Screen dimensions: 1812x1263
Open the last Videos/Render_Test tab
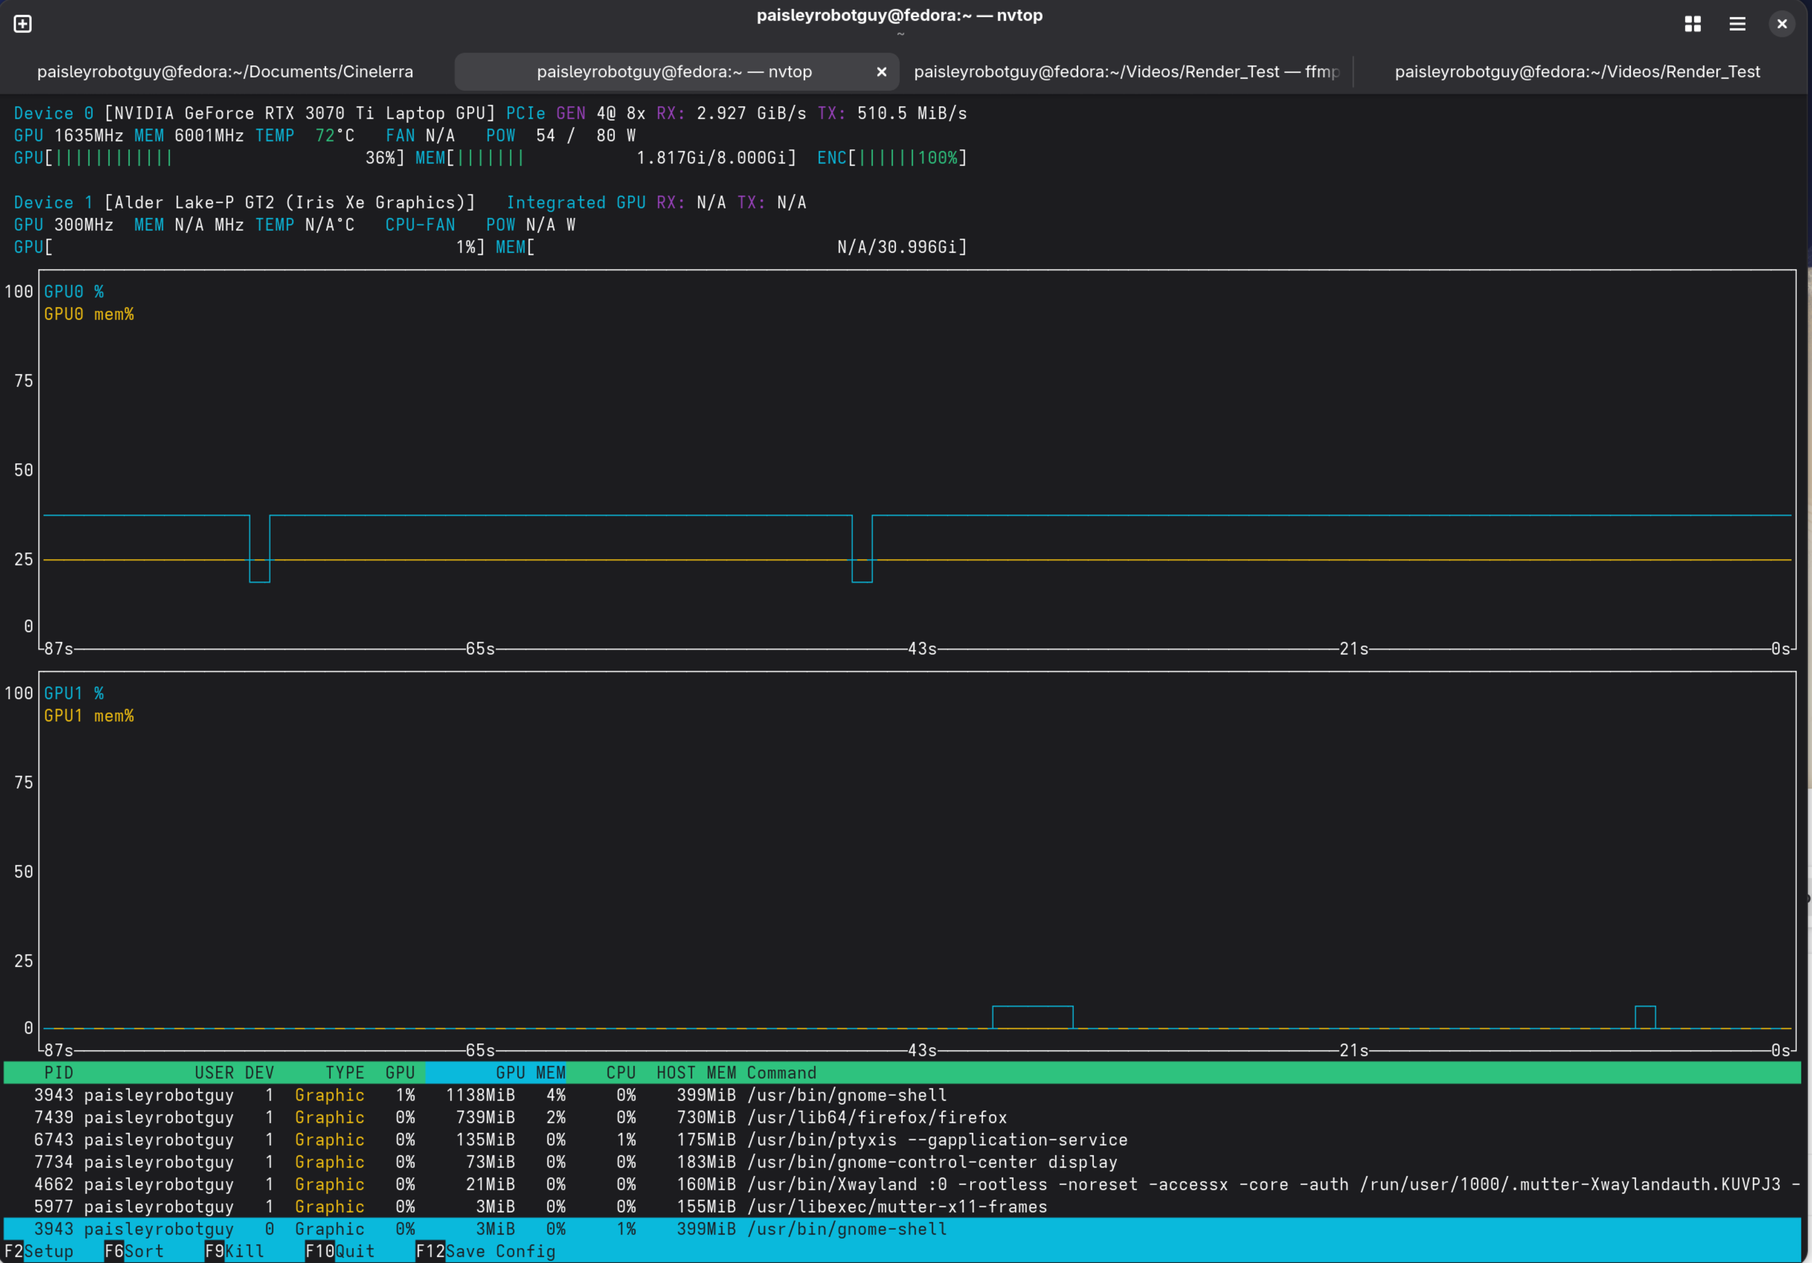tap(1577, 72)
